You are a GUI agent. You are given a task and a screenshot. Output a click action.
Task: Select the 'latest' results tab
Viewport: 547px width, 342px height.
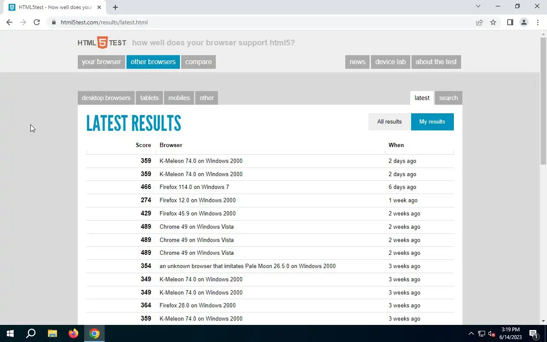pos(422,98)
